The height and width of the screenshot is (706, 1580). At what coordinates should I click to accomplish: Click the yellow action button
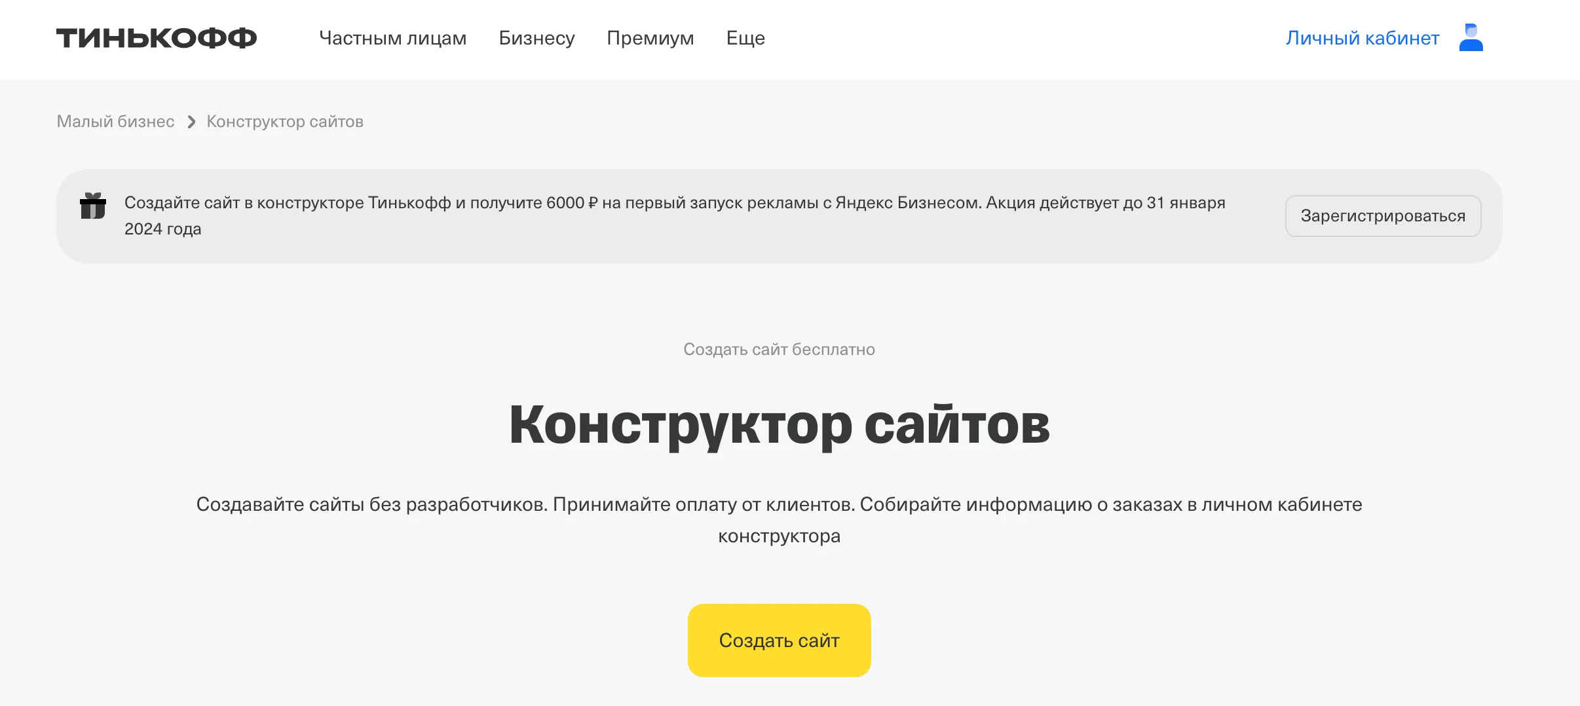(779, 640)
